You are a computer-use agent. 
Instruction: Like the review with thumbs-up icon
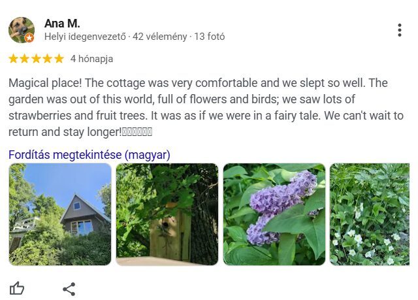[17, 288]
